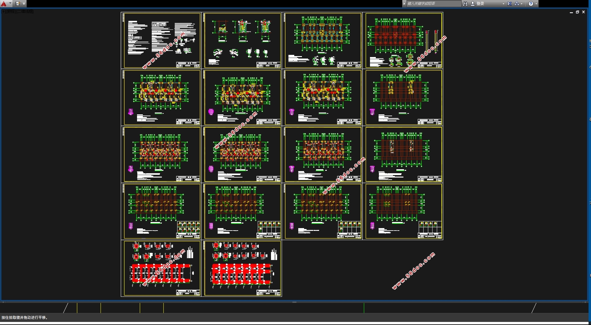The image size is (591, 325).
Task: Expand the 登录 account dropdown arrow
Action: 503,4
